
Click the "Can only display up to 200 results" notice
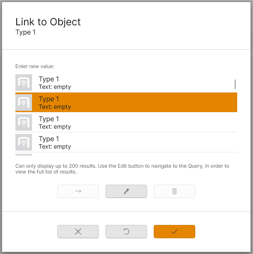(x=122, y=169)
